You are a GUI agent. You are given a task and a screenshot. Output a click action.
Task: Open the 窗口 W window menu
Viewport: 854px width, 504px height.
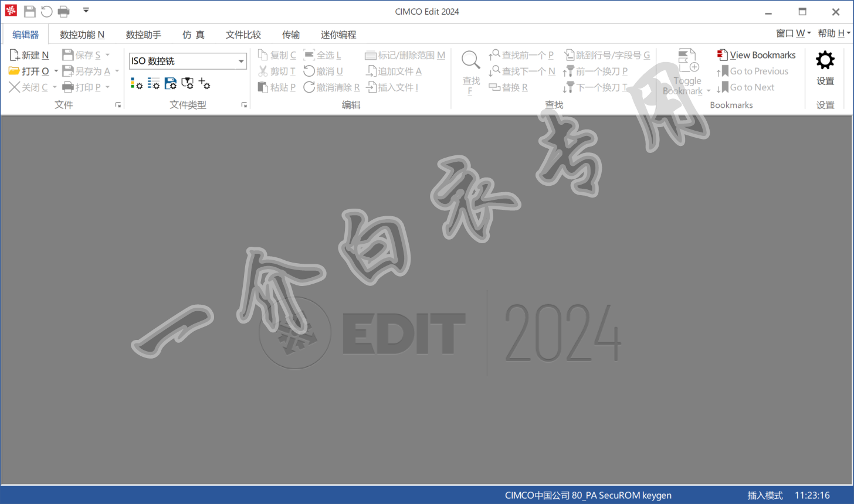pyautogui.click(x=793, y=33)
